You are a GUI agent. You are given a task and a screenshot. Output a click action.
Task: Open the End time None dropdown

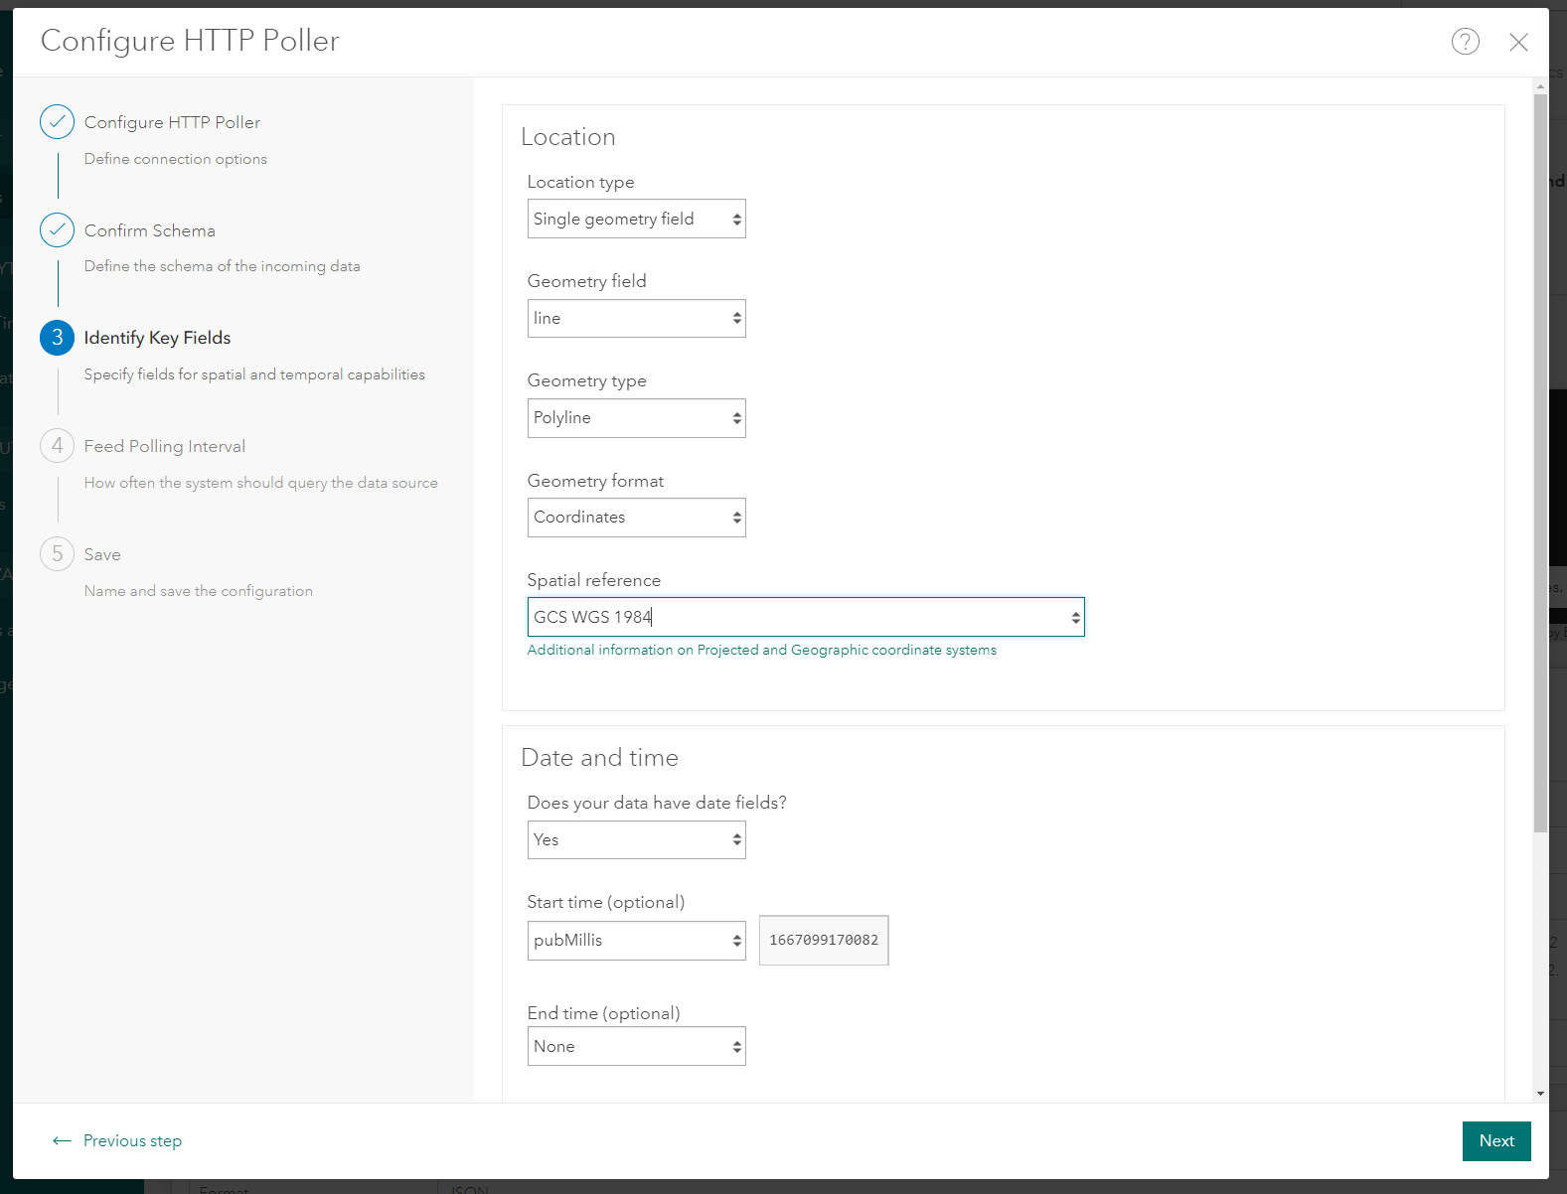pyautogui.click(x=636, y=1047)
